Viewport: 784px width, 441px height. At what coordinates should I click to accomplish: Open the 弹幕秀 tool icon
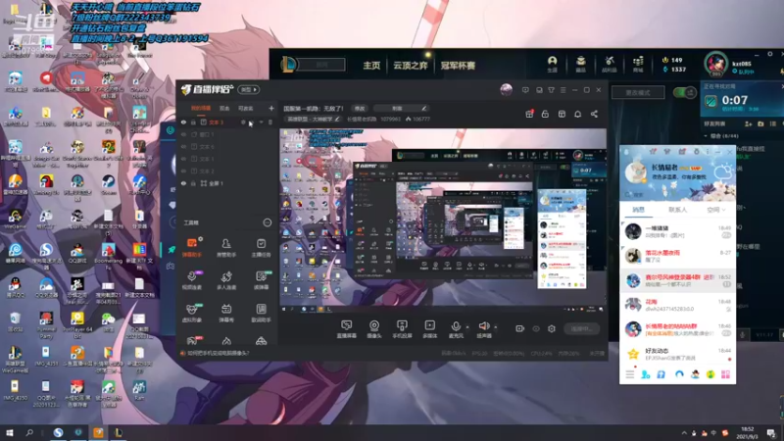tap(226, 313)
